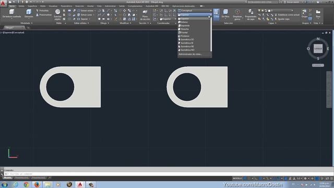Screen dimensions: 334x188
Task: Switch to the Superficie ribbon tab
Action: [x=32, y=6]
